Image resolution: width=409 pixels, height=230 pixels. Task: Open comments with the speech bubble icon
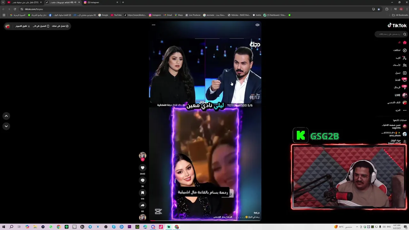pyautogui.click(x=143, y=180)
